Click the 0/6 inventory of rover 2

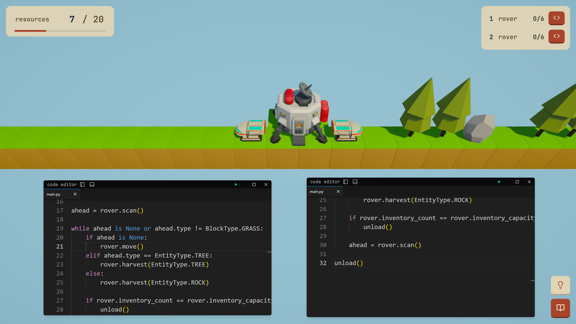click(538, 37)
